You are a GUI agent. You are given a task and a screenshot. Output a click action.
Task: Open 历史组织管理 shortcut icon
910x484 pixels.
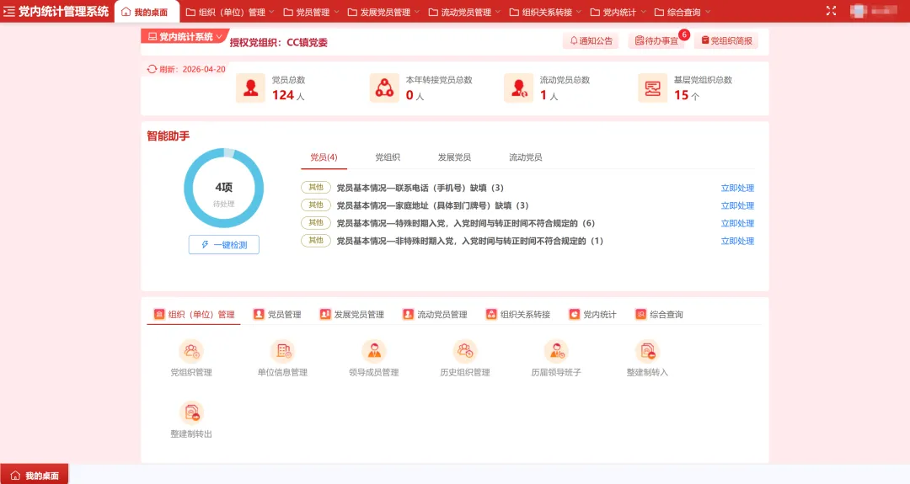[465, 351]
